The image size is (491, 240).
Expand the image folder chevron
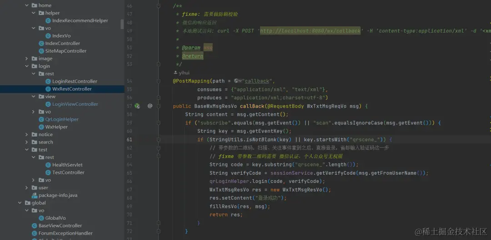point(27,59)
